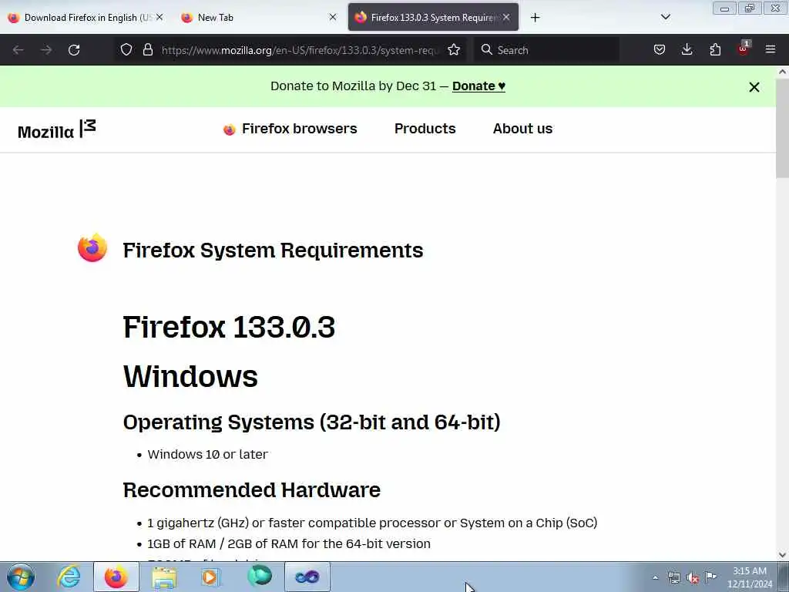Open the Products navigation menu
789x592 pixels.
[x=425, y=129]
